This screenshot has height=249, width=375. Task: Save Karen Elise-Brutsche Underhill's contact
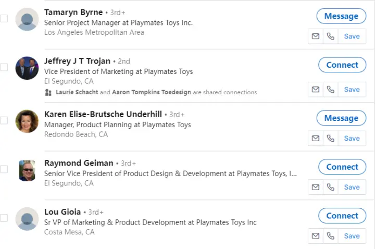(x=352, y=139)
